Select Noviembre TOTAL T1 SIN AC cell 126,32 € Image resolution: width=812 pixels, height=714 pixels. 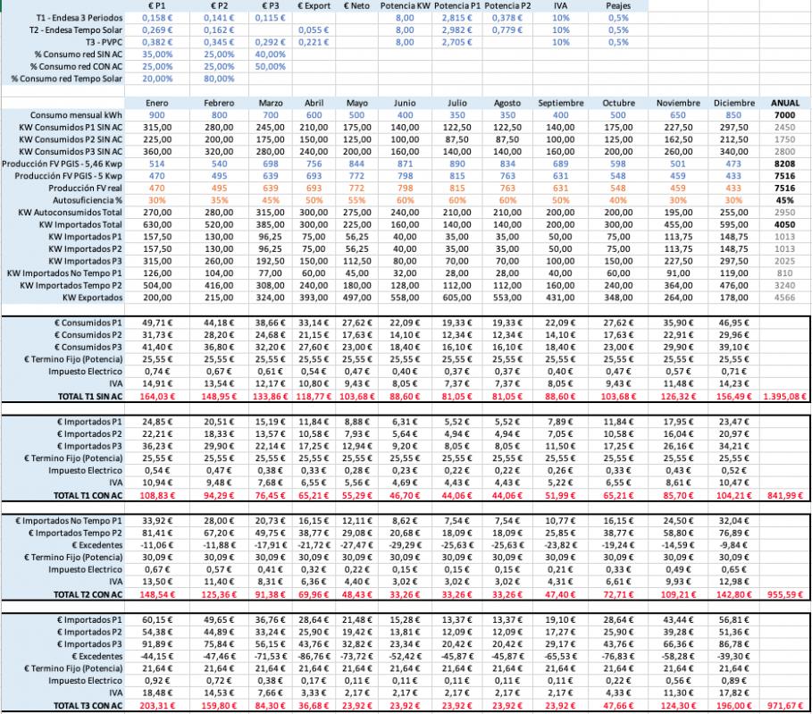(x=678, y=397)
